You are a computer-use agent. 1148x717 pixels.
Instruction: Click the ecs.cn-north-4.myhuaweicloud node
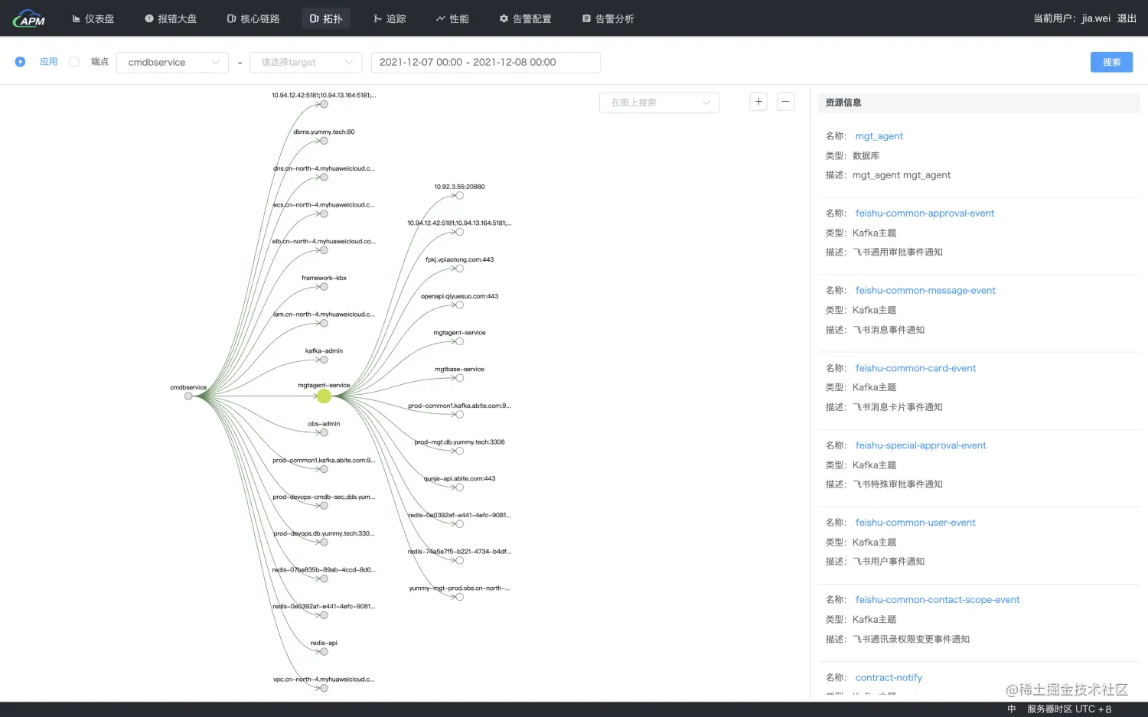tap(324, 213)
